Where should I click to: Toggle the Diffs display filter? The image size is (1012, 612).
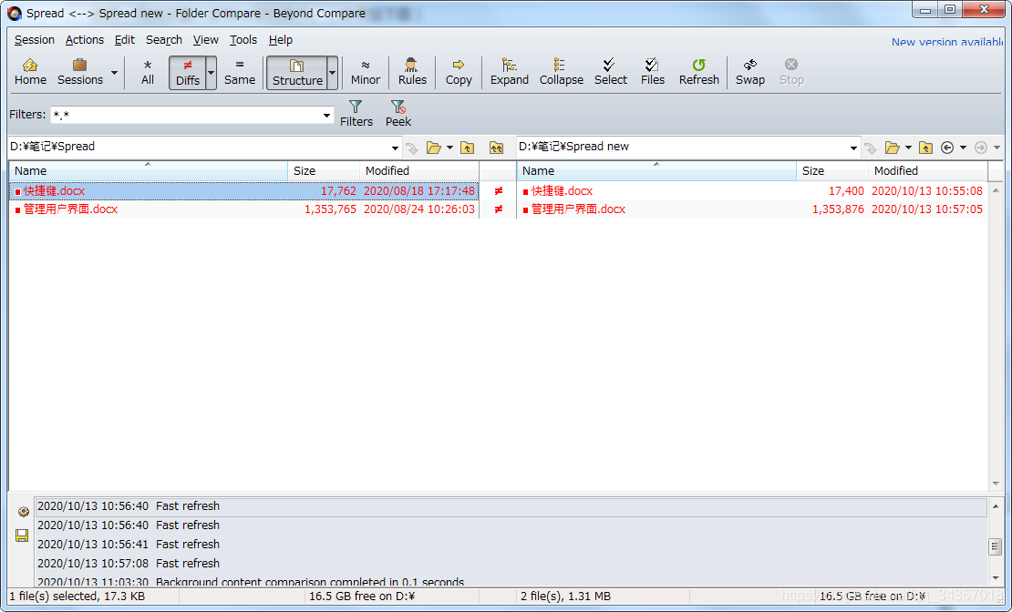[x=187, y=72]
